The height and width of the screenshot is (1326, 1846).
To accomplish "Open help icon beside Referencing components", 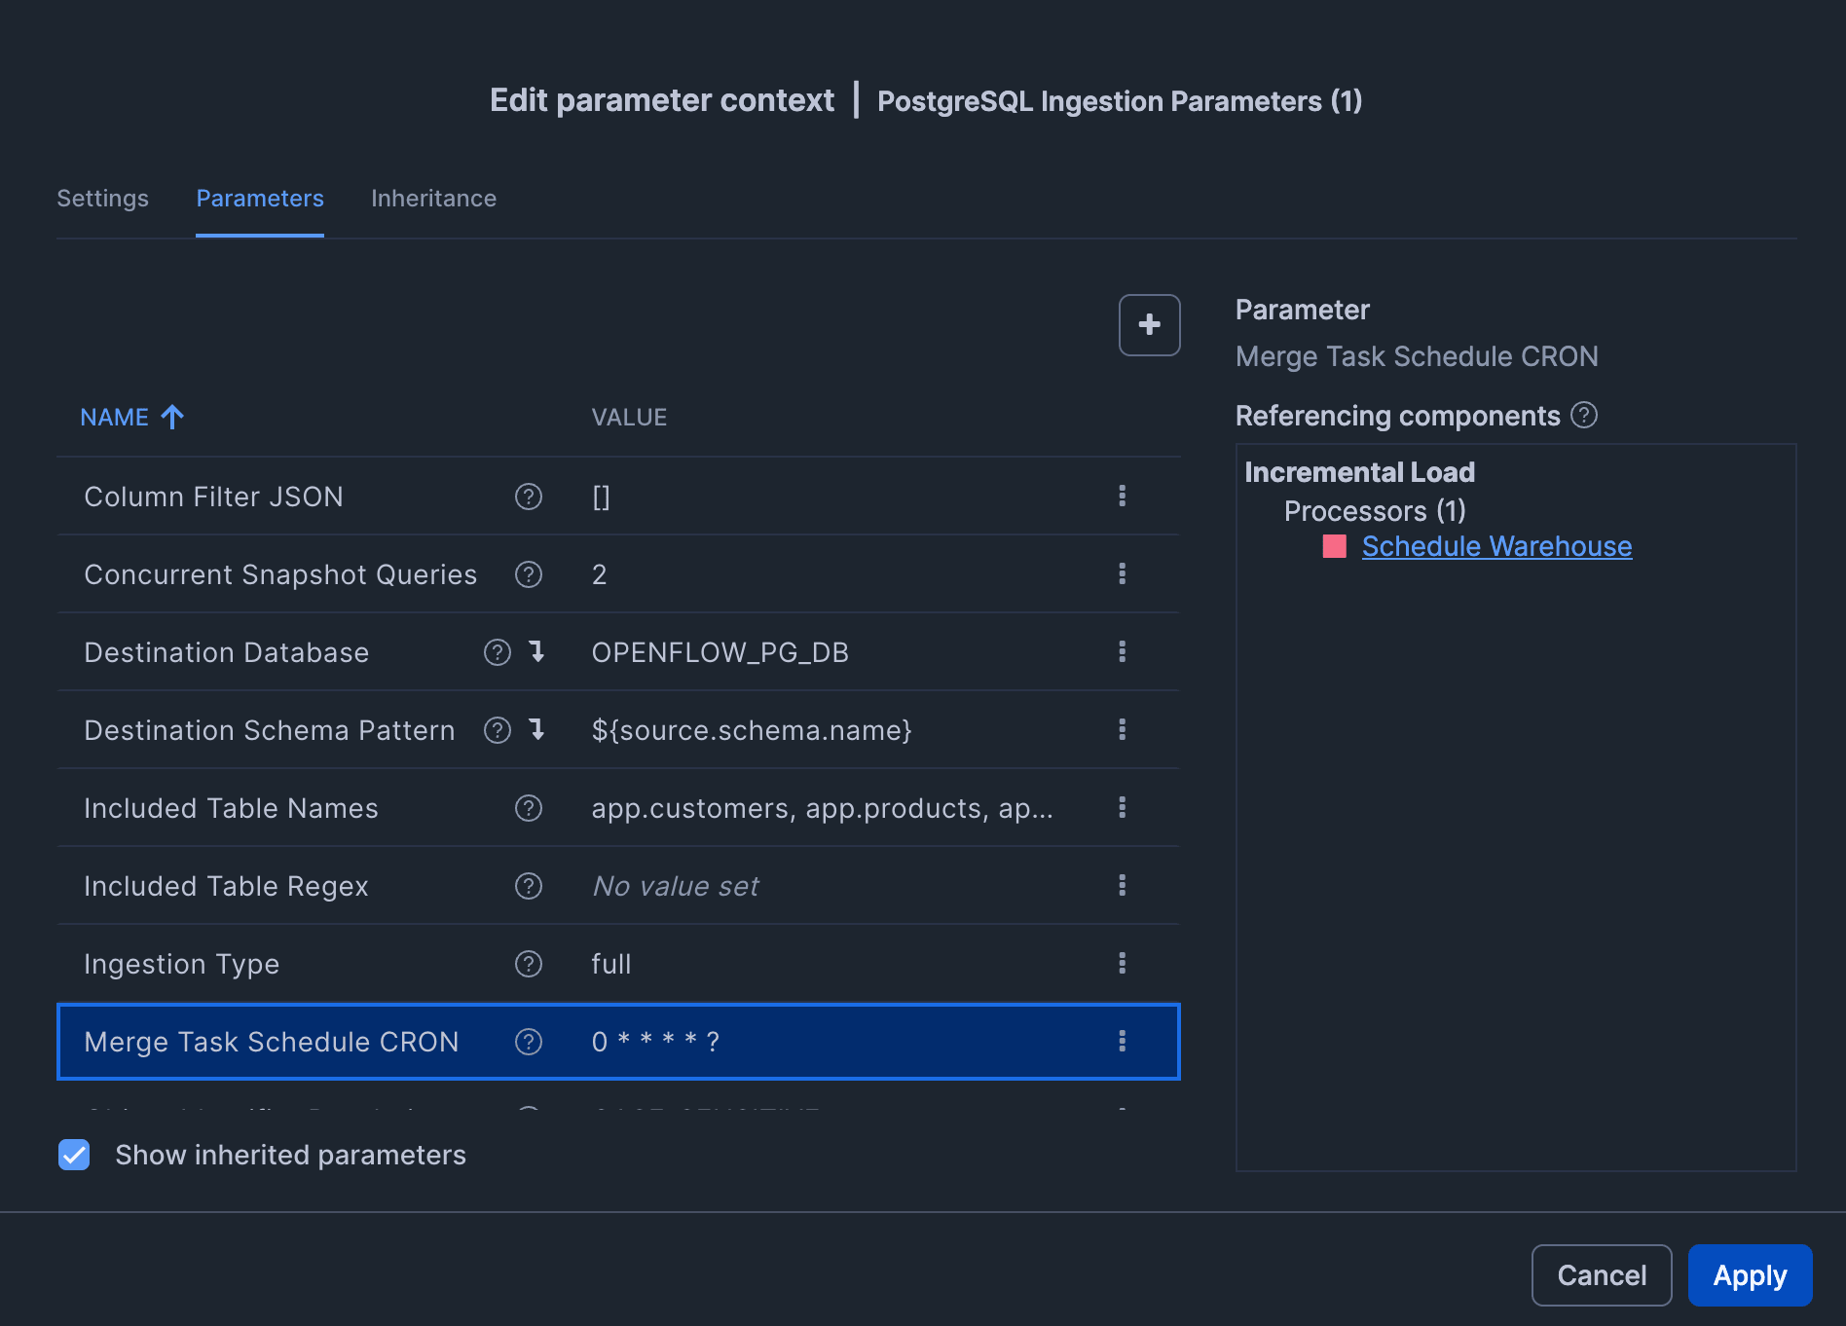I will [x=1584, y=415].
